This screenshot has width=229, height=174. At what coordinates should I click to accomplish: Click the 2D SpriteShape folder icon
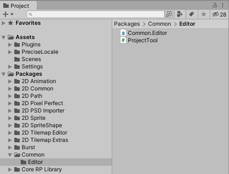click(17, 125)
